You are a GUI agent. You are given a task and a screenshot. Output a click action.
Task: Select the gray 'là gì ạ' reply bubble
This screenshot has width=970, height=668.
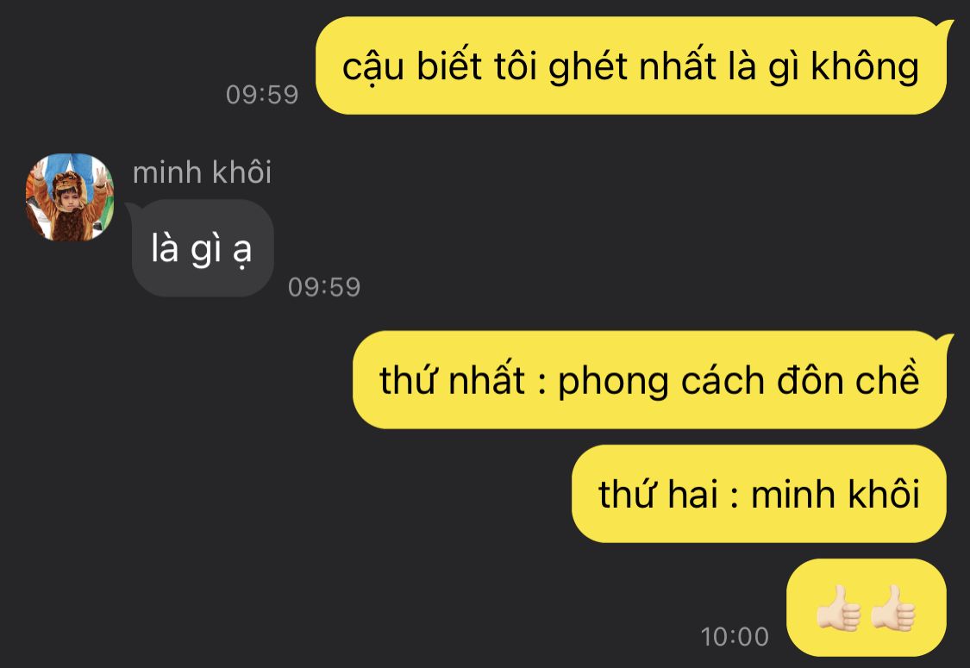tap(203, 248)
